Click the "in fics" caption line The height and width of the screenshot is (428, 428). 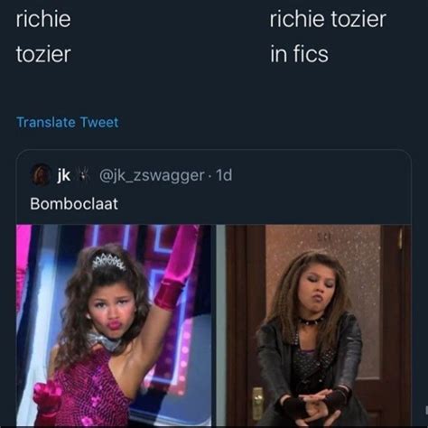click(x=299, y=54)
